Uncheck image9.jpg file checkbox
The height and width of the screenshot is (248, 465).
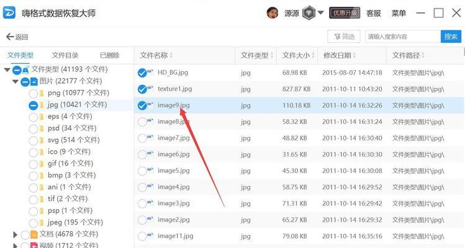(142, 105)
